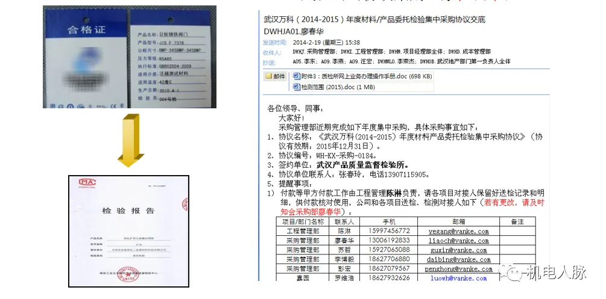Image resolution: width=606 pixels, height=299 pixels.
Task: Click email link guxin@vanke.com
Action: tap(459, 250)
